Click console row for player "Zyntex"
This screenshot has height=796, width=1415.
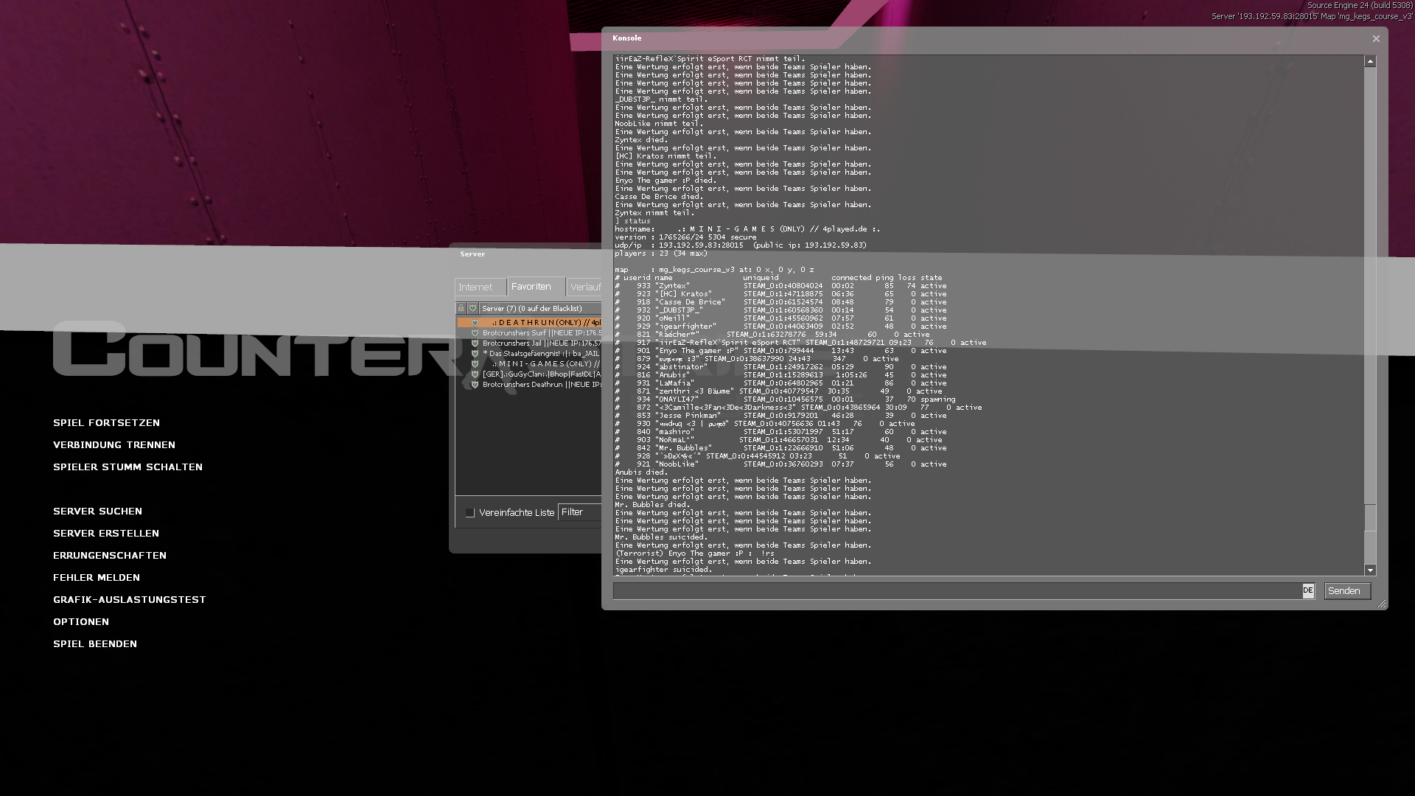pos(781,286)
